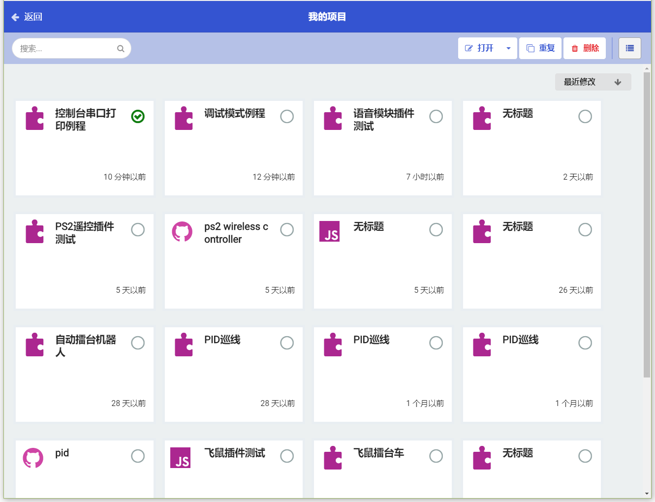Viewport: 655px width, 502px height.
Task: Uncheck the selected 控制台串口打印例程 project
Action: [138, 117]
